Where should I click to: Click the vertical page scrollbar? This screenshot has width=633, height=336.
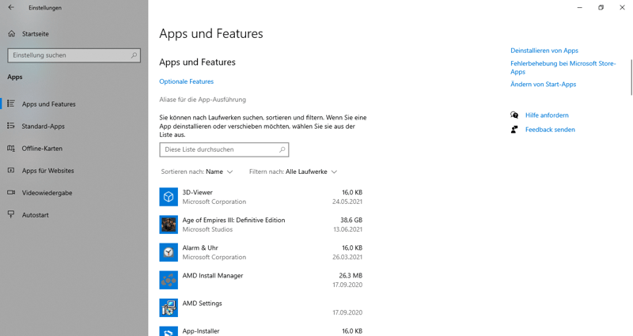(631, 77)
